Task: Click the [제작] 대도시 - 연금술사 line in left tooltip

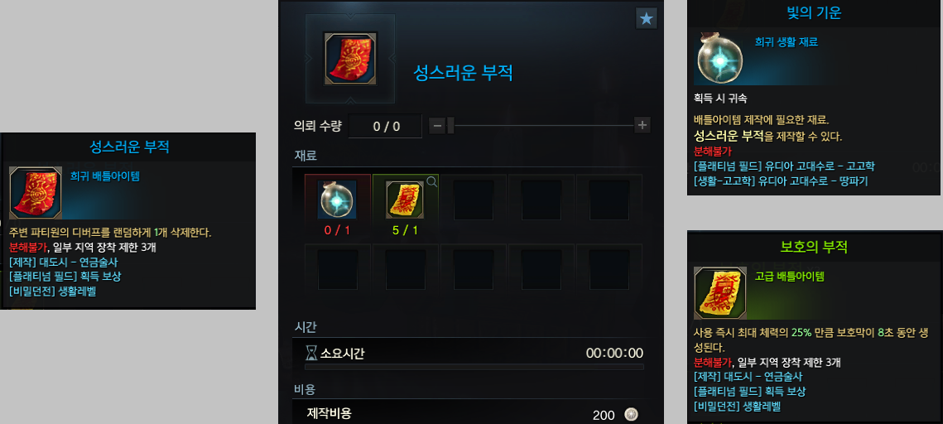Action: [x=63, y=262]
